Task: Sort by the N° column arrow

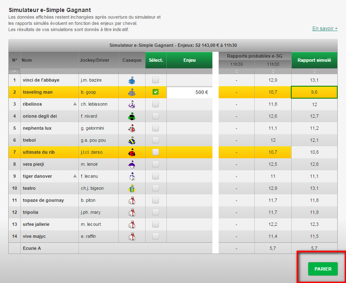Action: tap(15, 71)
